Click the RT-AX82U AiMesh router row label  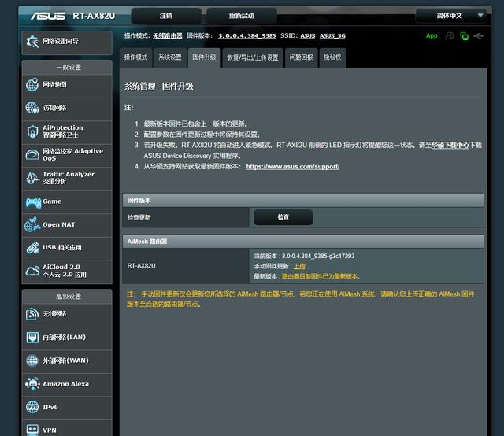point(142,266)
